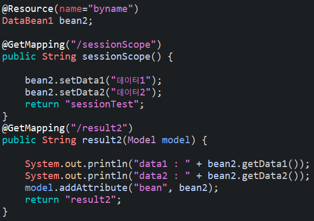
Task: Click the "data2 : " string literal
Action: [162, 176]
